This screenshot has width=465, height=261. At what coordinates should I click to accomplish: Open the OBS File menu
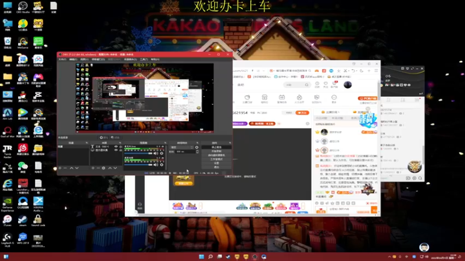62,60
